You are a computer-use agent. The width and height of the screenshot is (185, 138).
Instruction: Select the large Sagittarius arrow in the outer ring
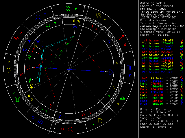[x=121, y=38]
